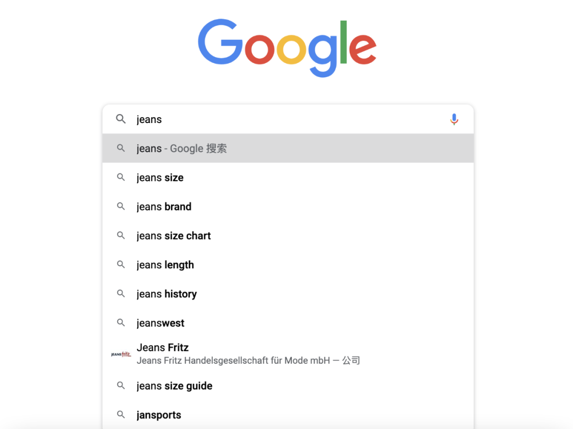Click the search icon beside 'jeans length'
The width and height of the screenshot is (573, 429).
click(121, 265)
